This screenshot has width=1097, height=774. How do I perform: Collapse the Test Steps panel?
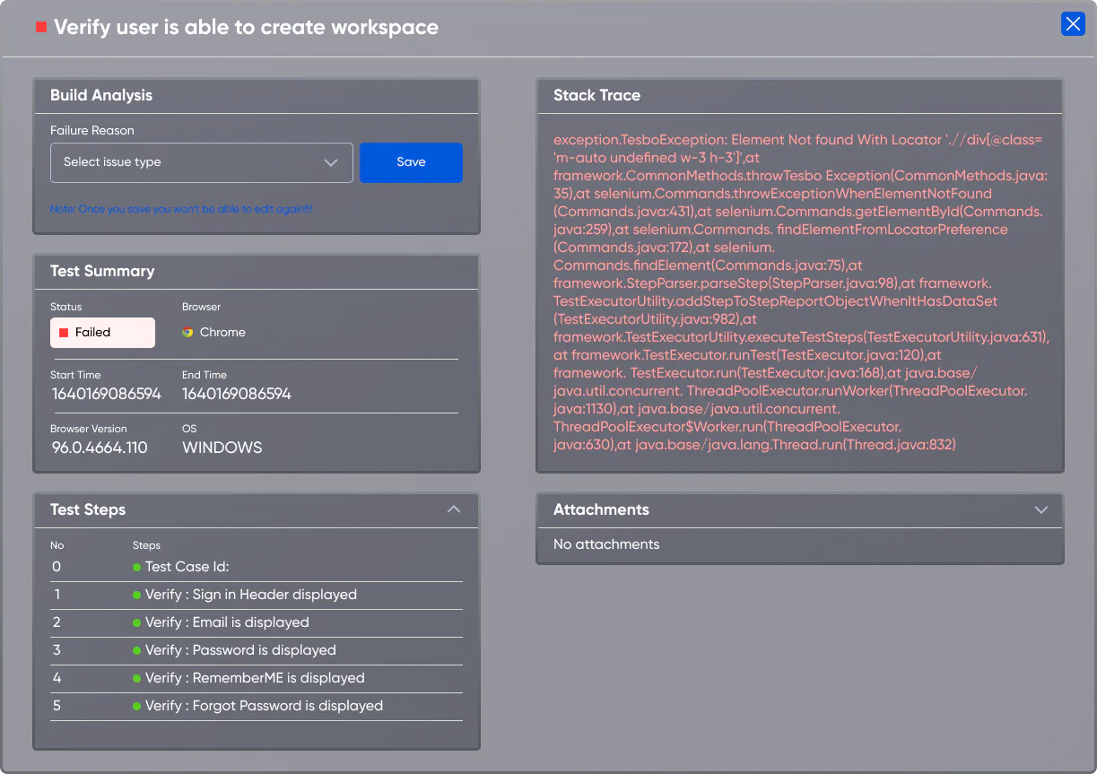click(x=454, y=509)
